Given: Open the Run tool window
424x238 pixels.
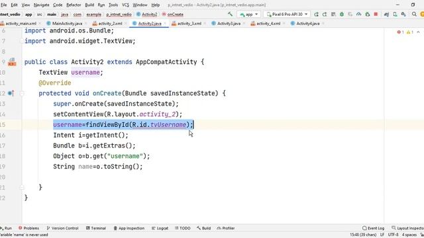Looking at the screenshot, I should coord(6,228).
